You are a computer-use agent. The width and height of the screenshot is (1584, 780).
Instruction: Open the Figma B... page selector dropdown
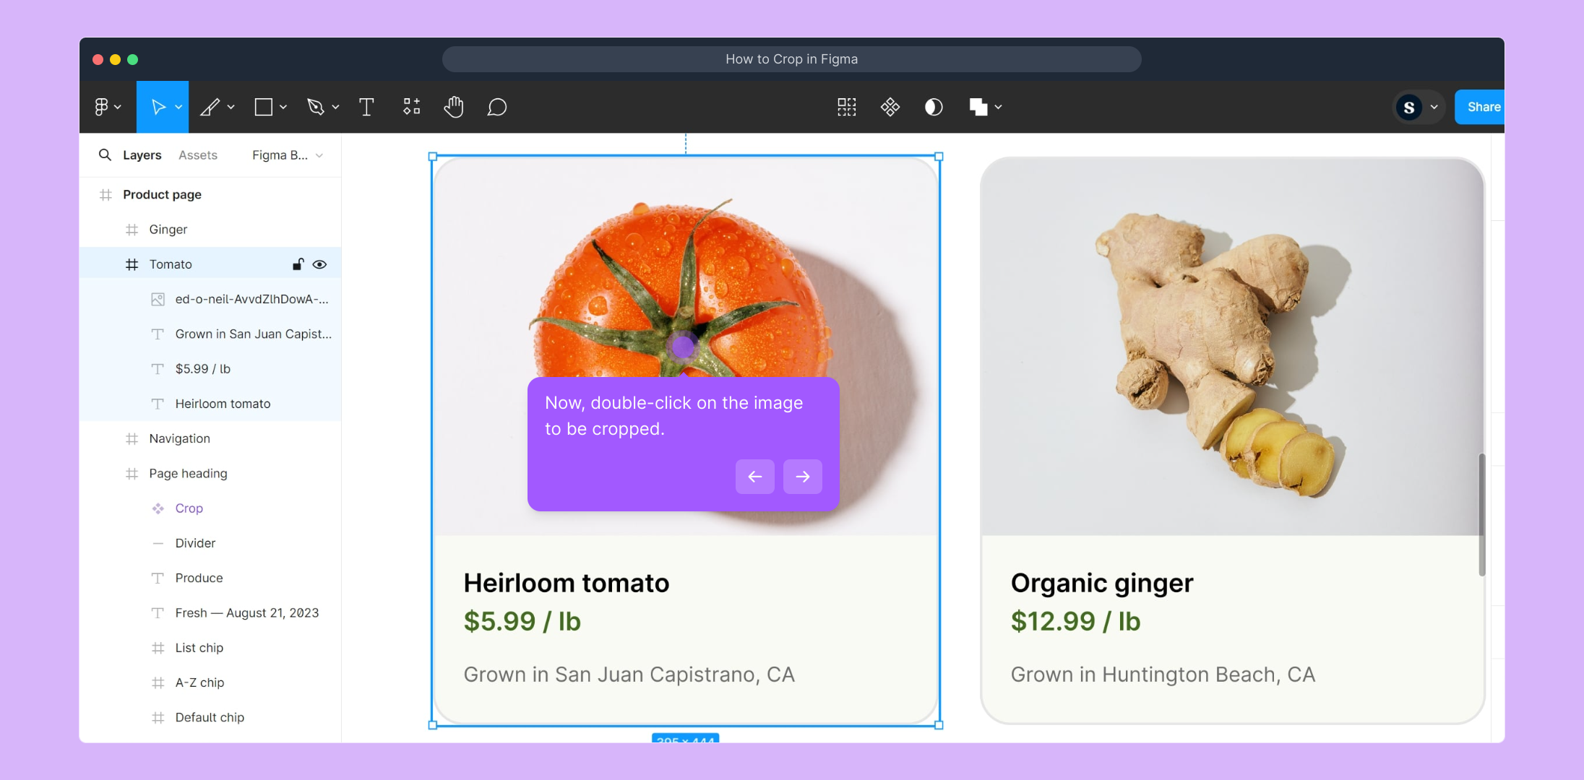(288, 155)
